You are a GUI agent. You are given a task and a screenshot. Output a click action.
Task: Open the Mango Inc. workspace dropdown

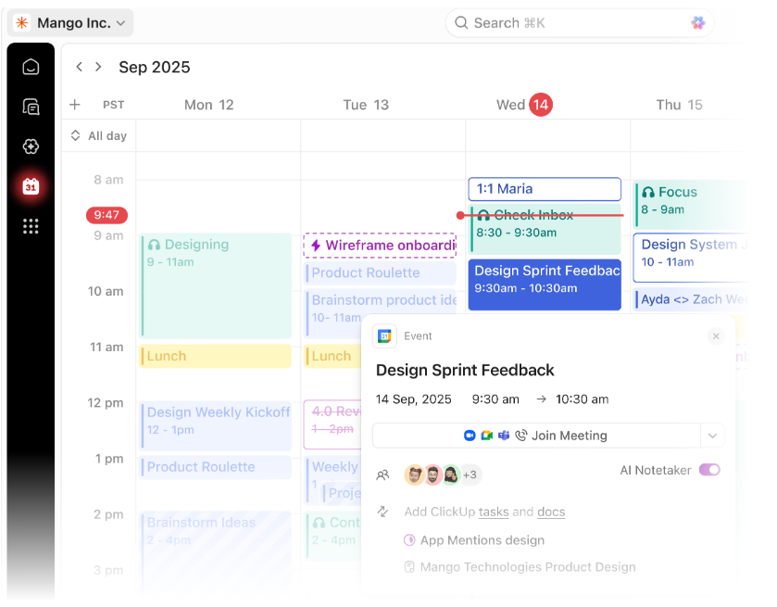(72, 23)
